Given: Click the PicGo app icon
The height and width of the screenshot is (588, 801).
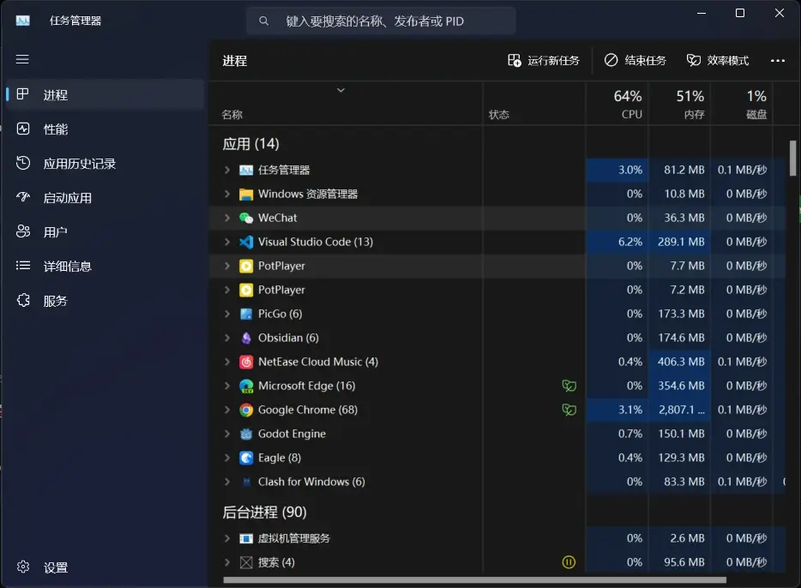Looking at the screenshot, I should tap(246, 314).
